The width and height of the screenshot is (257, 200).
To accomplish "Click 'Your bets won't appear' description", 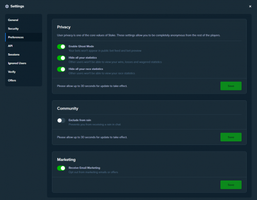I will coord(105,51).
